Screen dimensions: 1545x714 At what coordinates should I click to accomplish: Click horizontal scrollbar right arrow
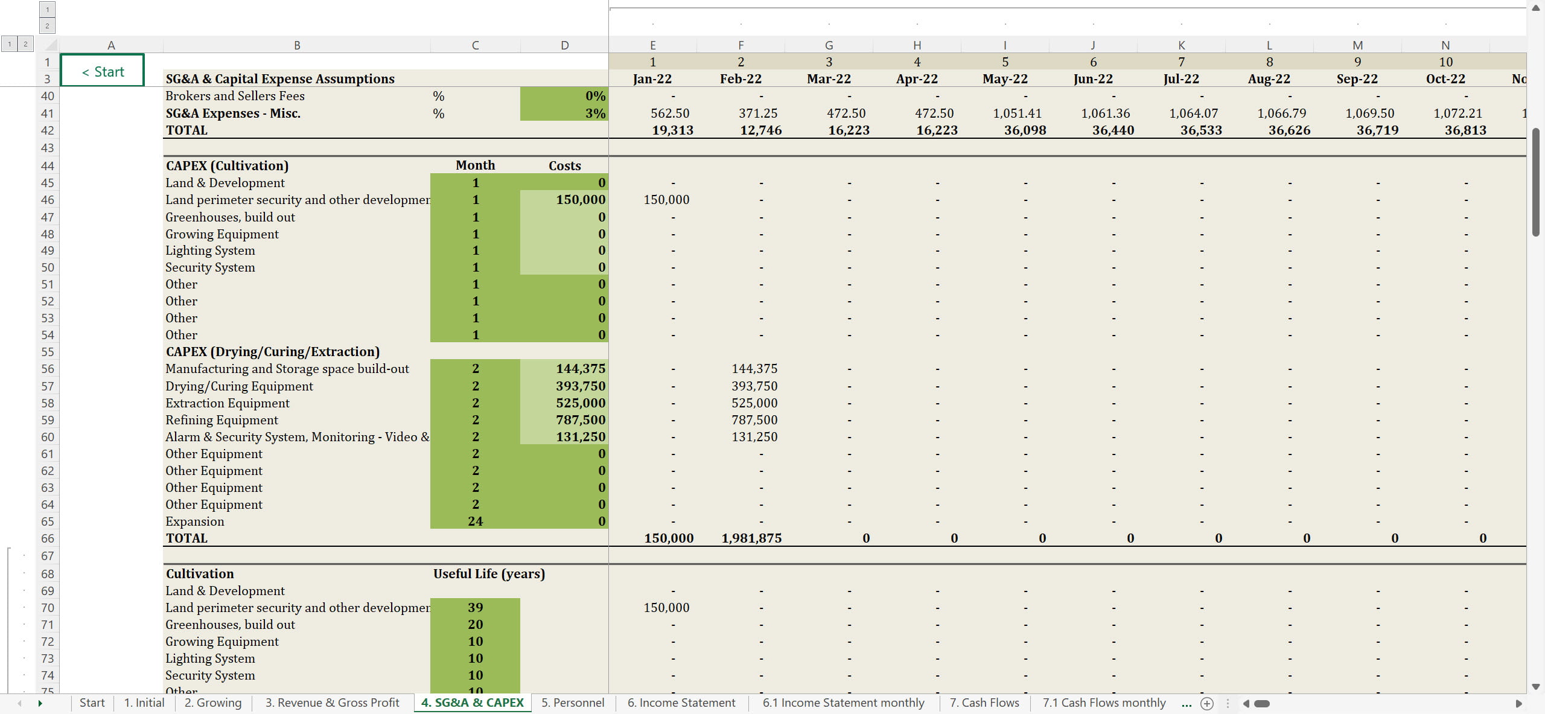pos(1518,703)
